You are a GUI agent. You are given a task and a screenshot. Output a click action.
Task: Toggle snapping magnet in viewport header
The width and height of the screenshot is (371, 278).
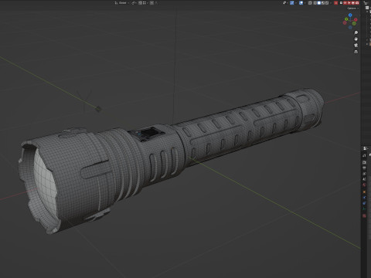pos(140,3)
